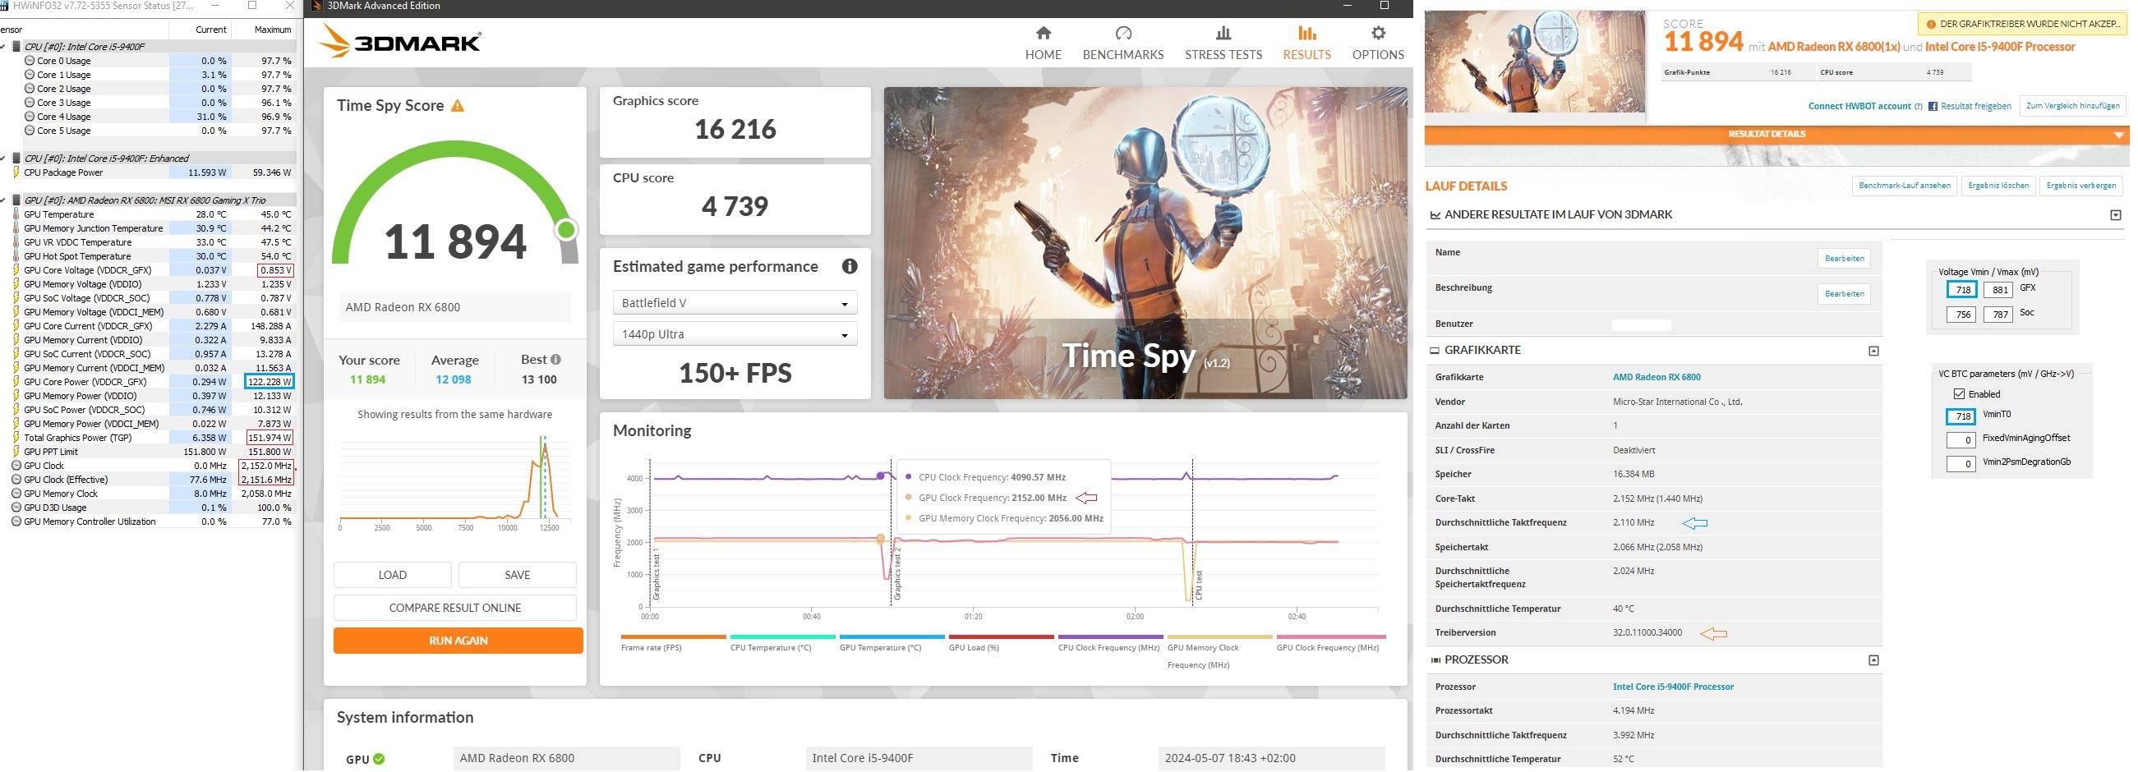Viewport: 2138px width, 772px height.
Task: Click the GPU Clock (Effective) clock icon
Action: [16, 480]
